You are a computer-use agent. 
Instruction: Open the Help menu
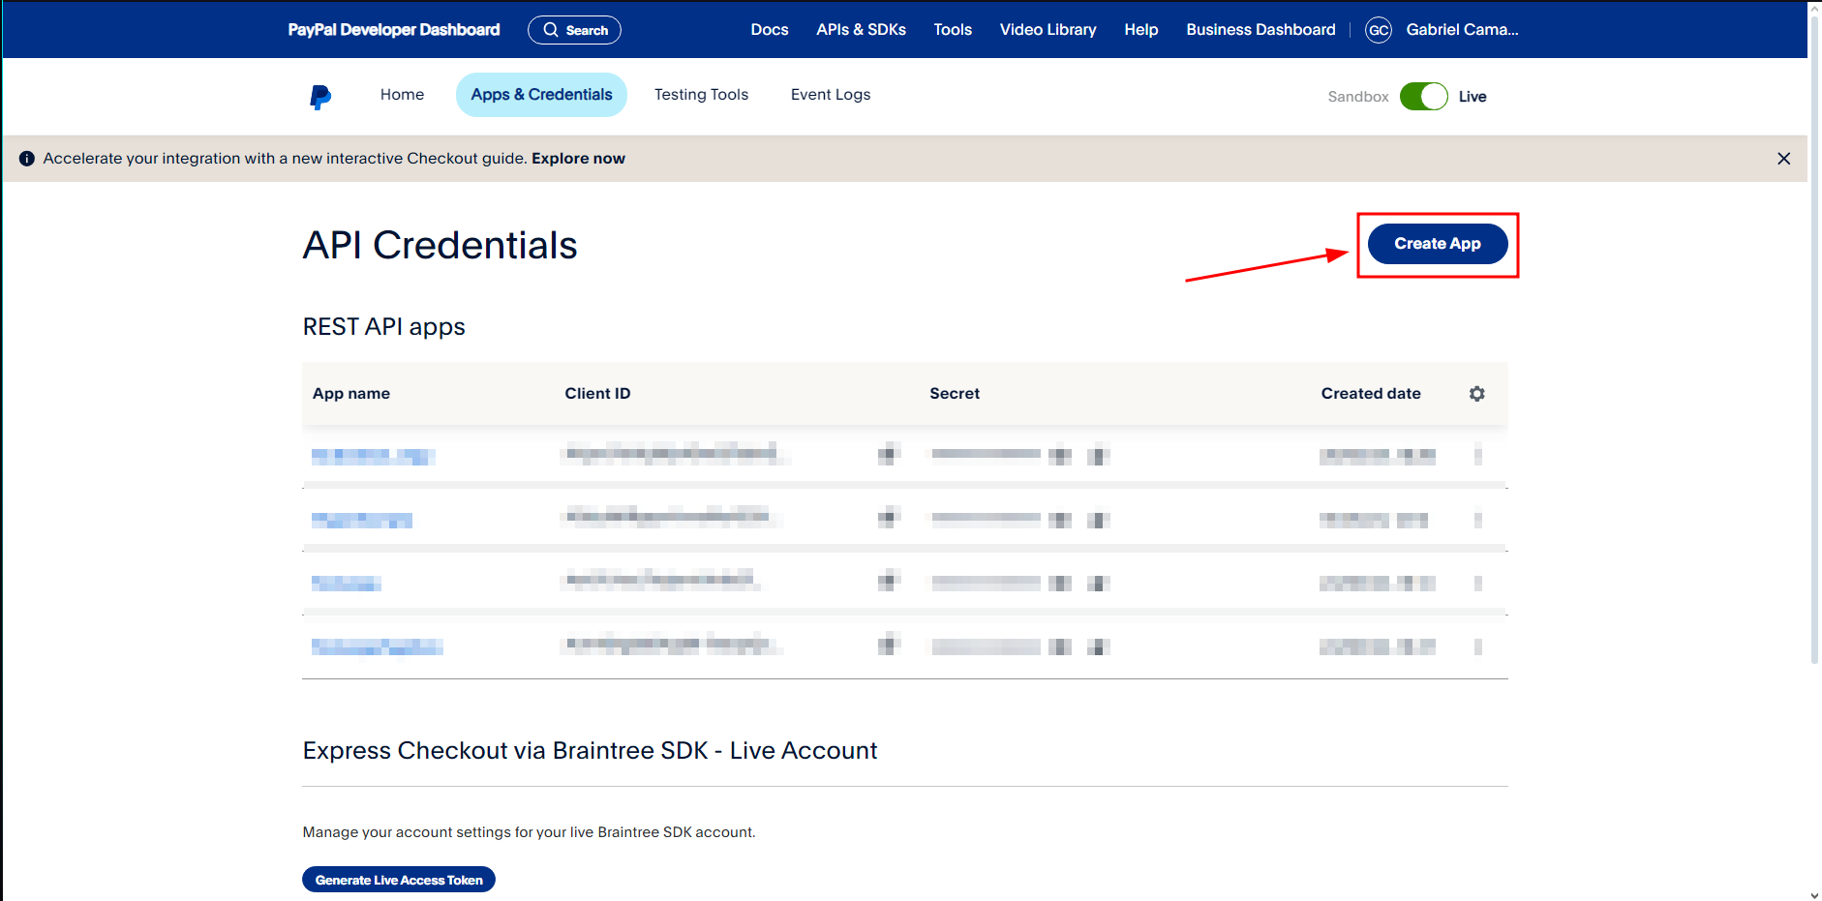1141,30
